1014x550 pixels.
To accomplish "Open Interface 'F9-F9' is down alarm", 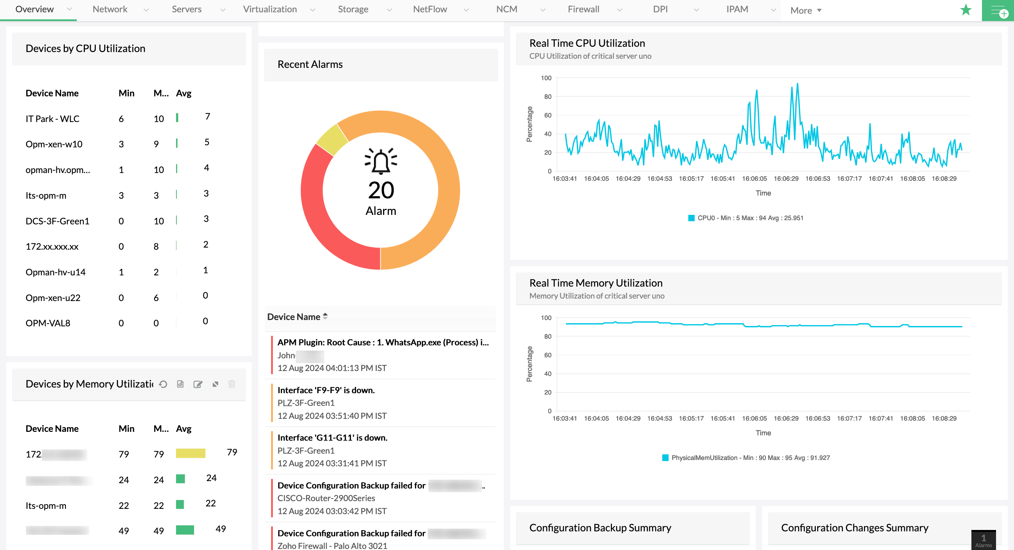I will click(x=326, y=390).
